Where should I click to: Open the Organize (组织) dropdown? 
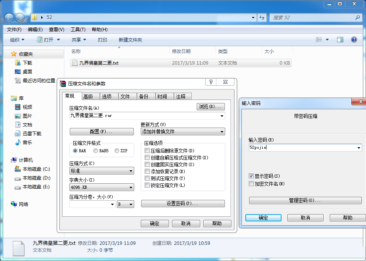pyautogui.click(x=17, y=40)
